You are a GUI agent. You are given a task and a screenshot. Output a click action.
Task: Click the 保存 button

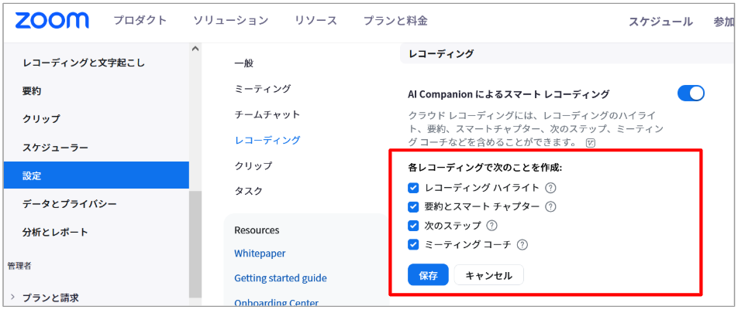428,275
